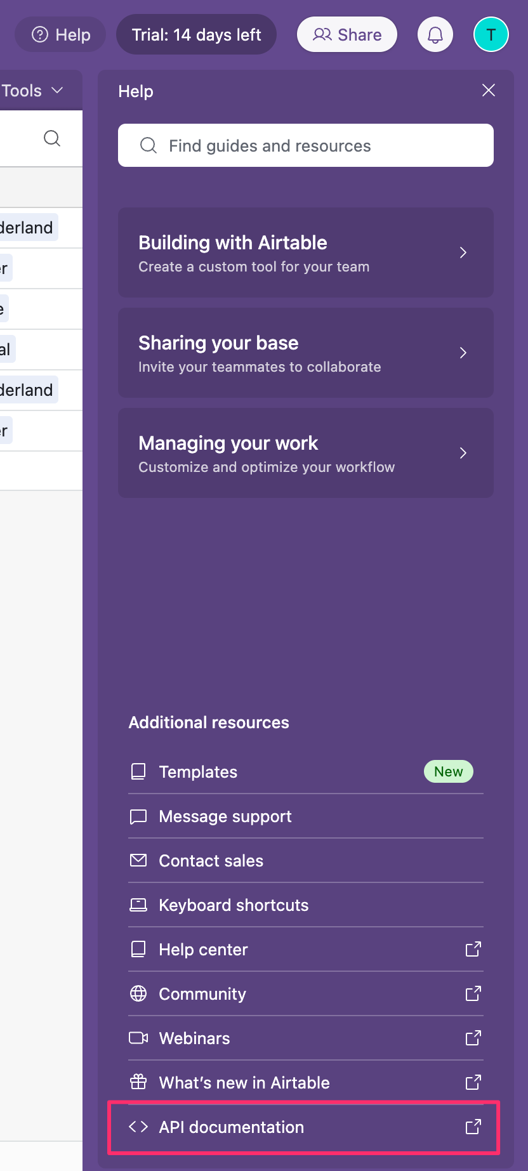Click the people icon in Share button
The image size is (528, 1171).
point(322,34)
